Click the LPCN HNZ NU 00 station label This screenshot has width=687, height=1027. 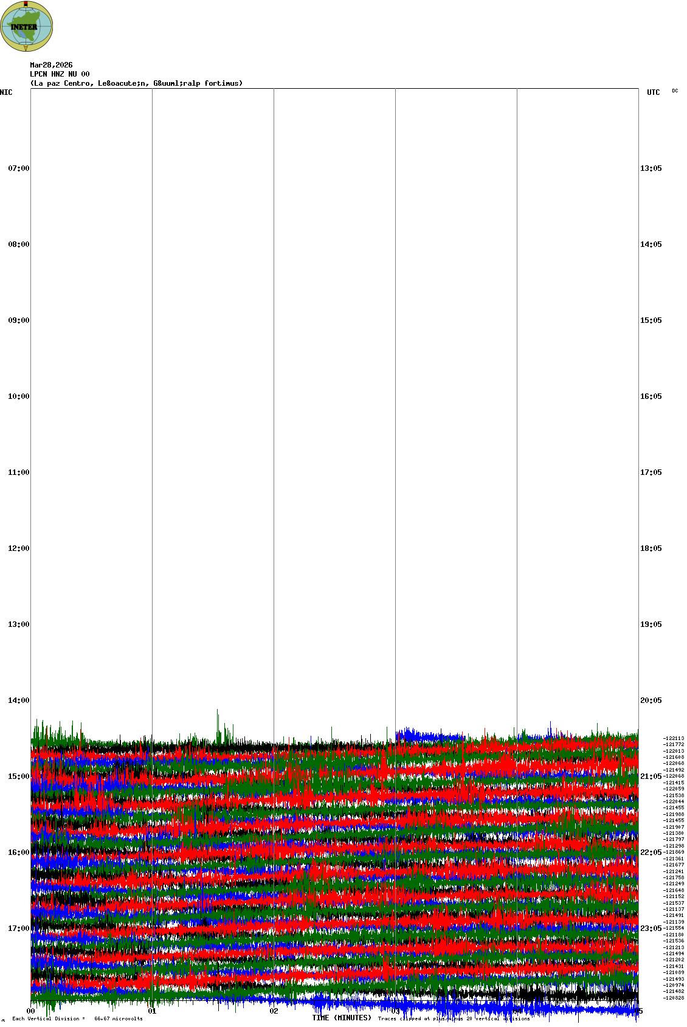pos(60,74)
